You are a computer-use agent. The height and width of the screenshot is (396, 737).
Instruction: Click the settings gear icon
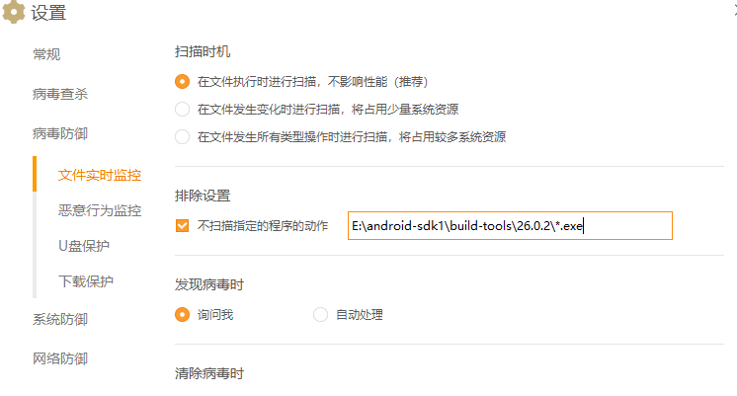(x=14, y=14)
